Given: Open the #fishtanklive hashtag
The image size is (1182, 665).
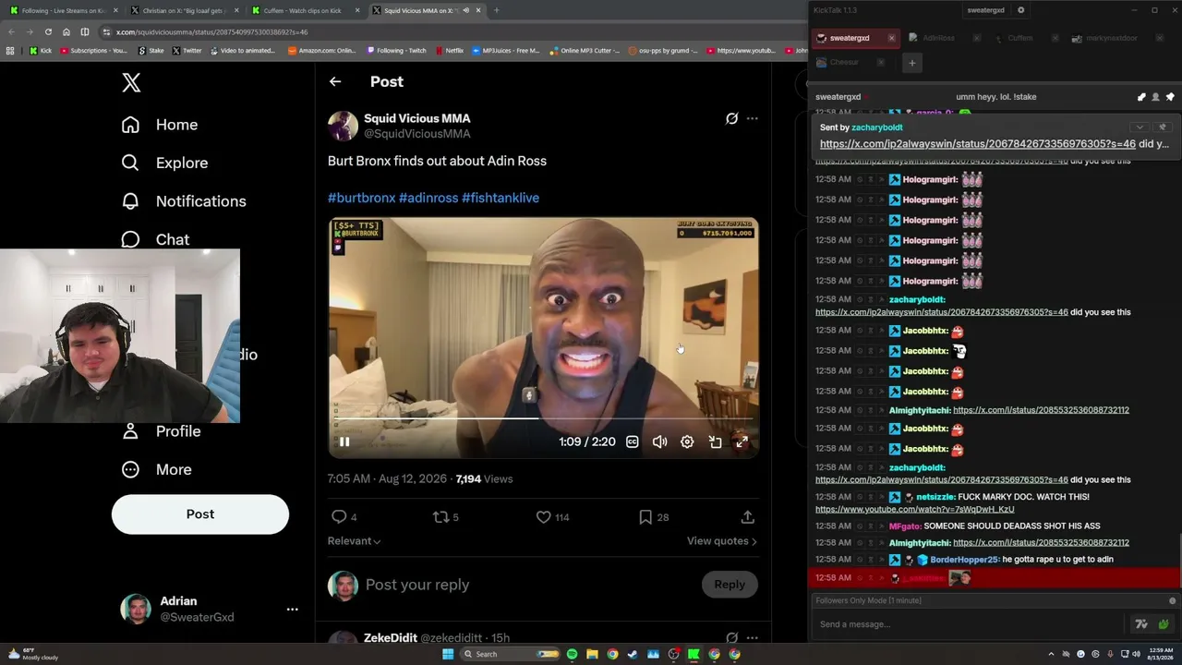Looking at the screenshot, I should click(501, 198).
